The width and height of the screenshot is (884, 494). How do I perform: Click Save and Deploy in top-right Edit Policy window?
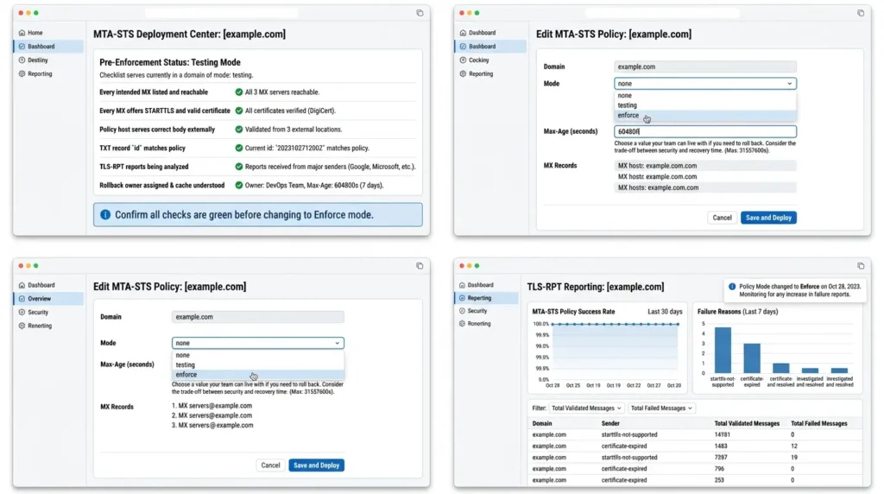[768, 218]
